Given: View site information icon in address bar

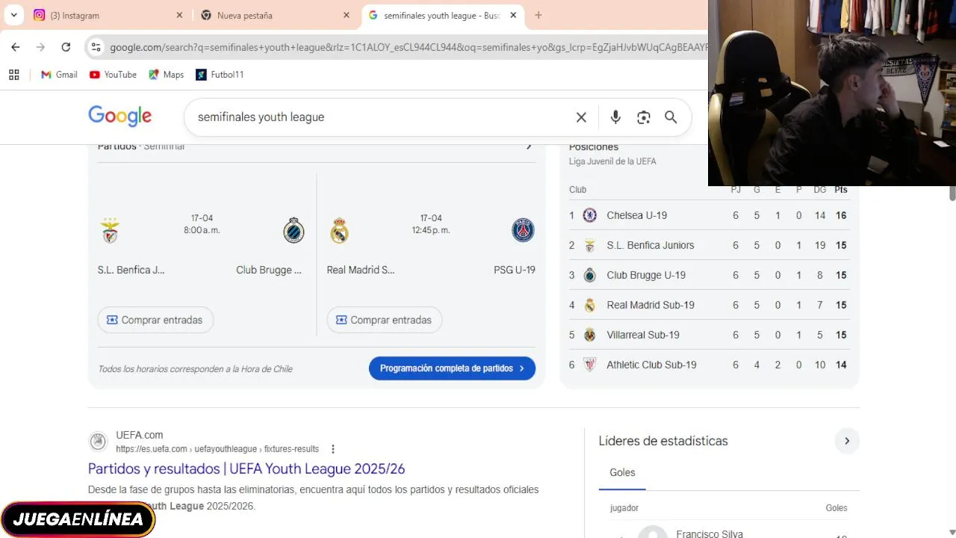Looking at the screenshot, I should [x=96, y=47].
